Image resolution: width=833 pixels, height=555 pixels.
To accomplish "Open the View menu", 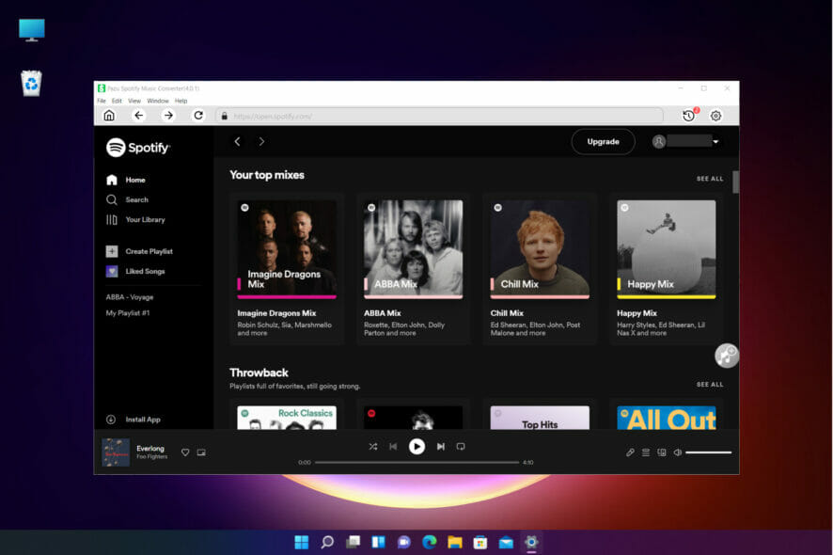I will tap(134, 101).
